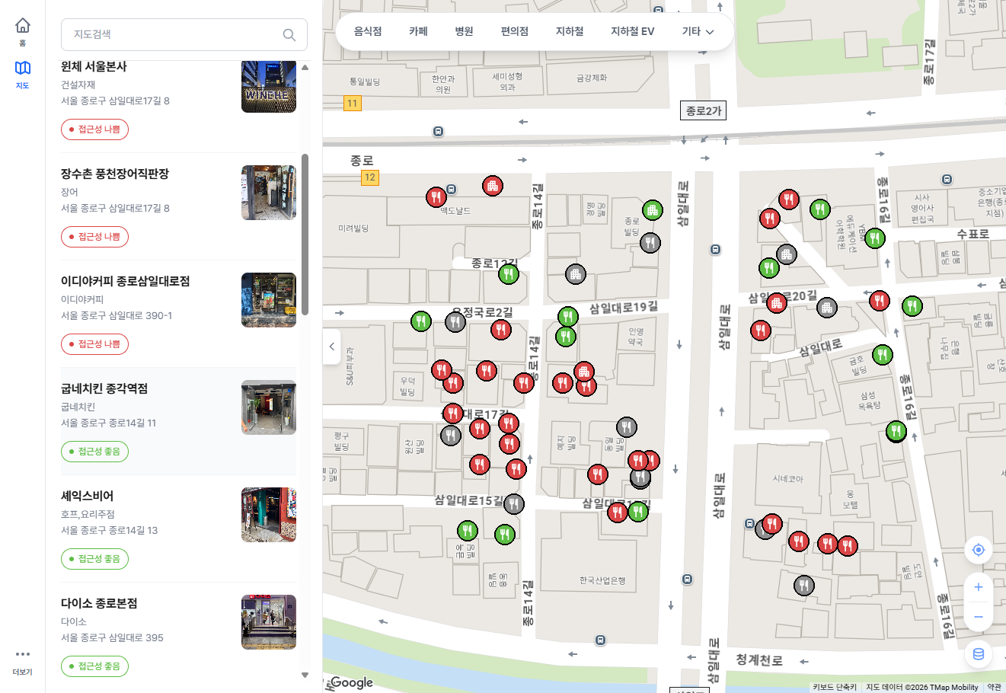Select the 종로2가 station label
This screenshot has height=693, width=1006.
(x=703, y=111)
